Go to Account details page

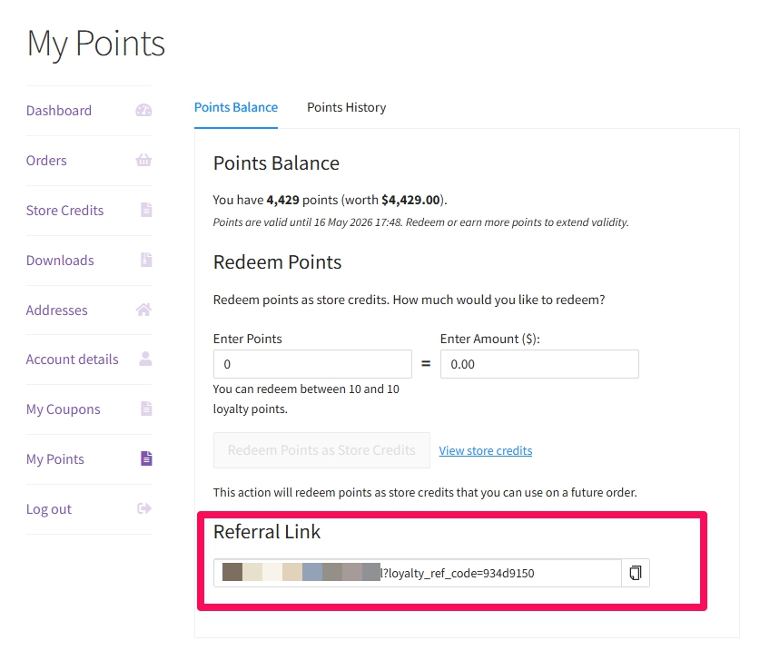pyautogui.click(x=73, y=359)
